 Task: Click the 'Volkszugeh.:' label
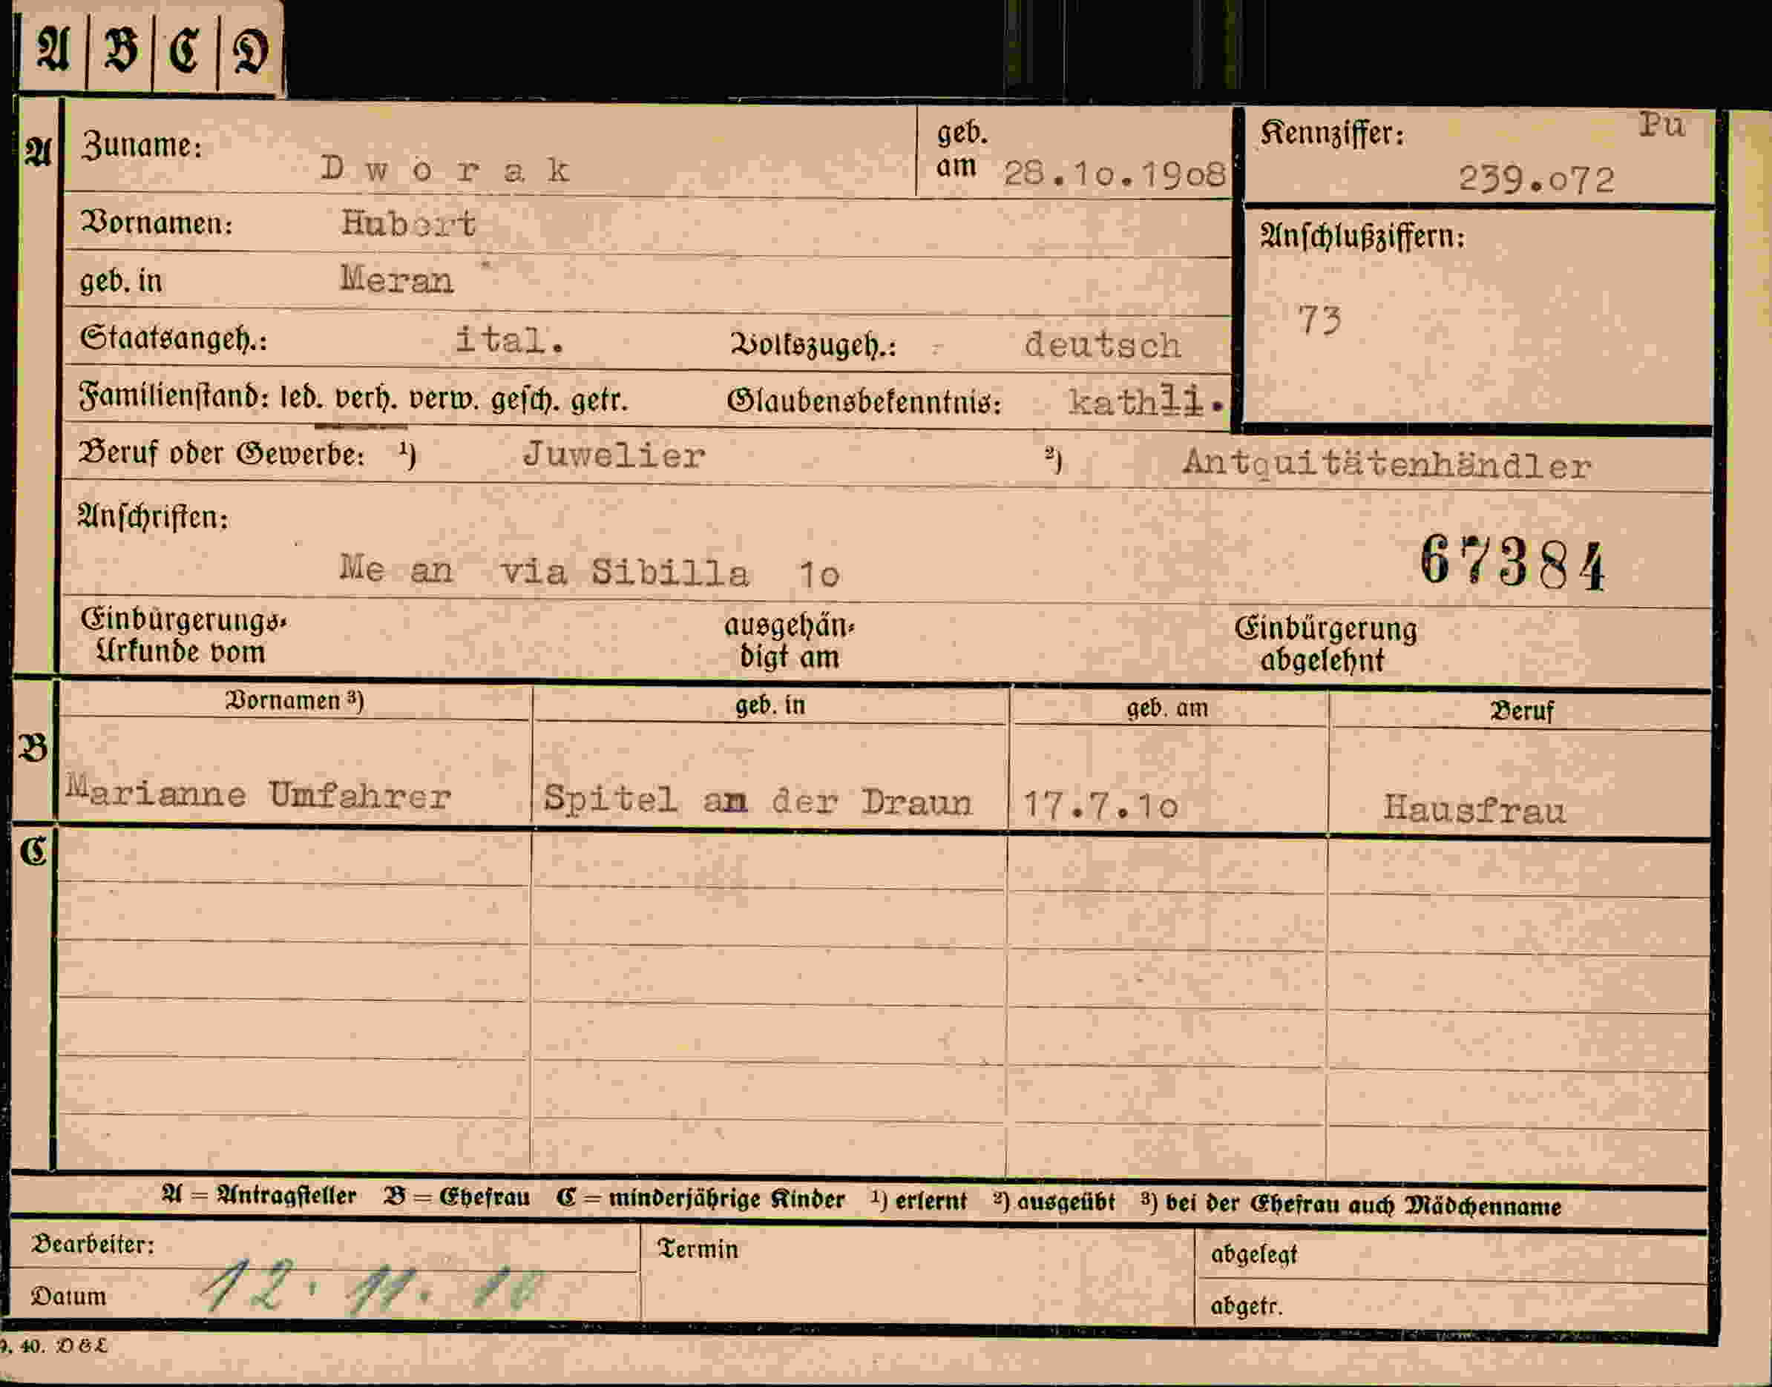(x=813, y=345)
